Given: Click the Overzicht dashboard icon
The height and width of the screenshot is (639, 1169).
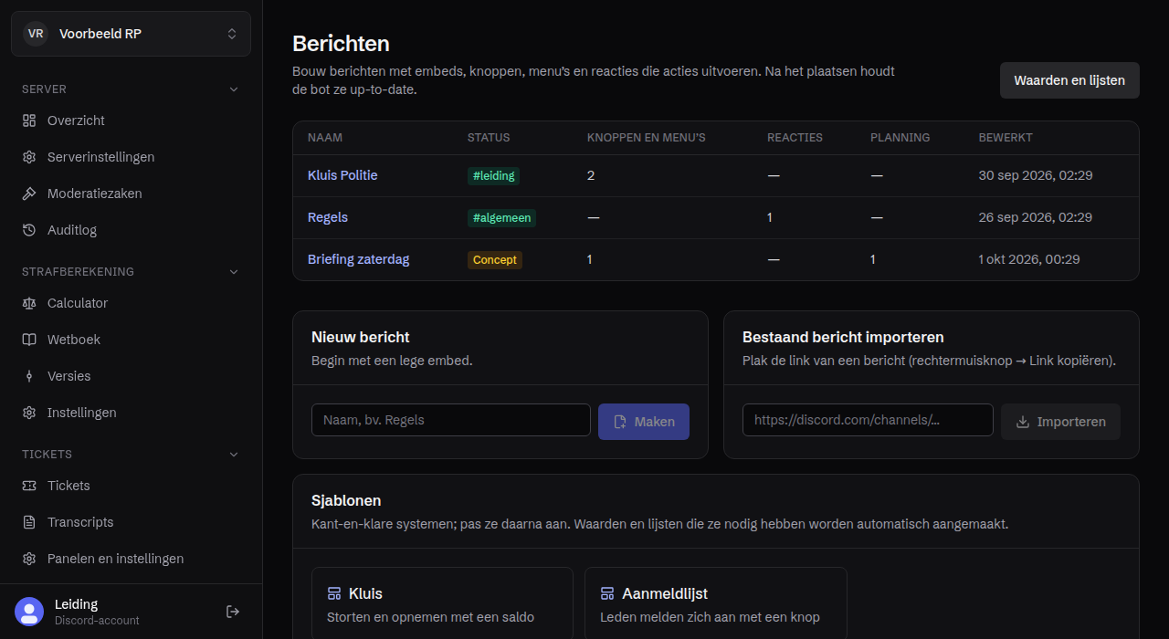Looking at the screenshot, I should tap(29, 120).
